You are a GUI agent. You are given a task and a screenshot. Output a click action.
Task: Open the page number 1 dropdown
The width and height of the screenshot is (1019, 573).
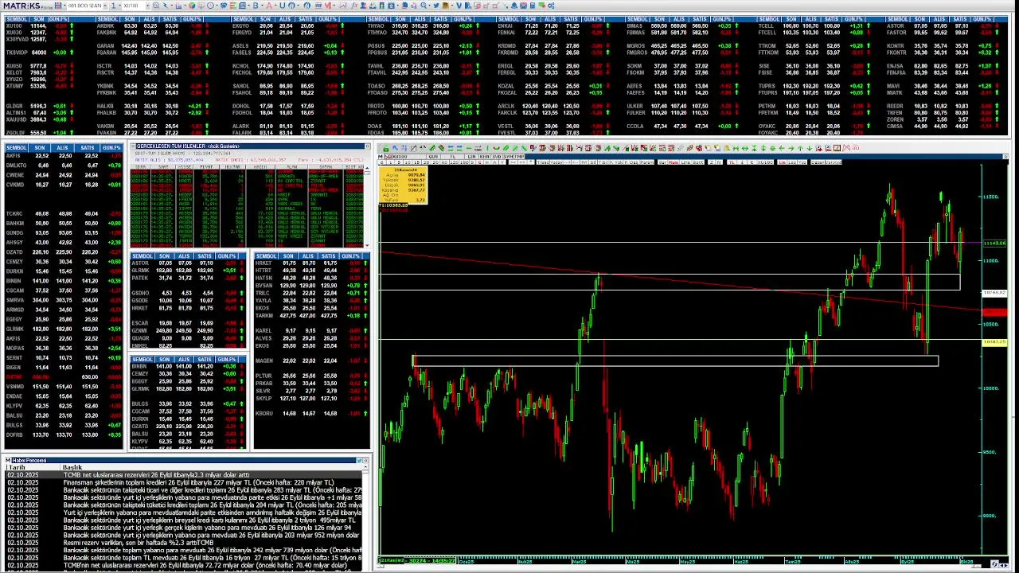(x=119, y=6)
